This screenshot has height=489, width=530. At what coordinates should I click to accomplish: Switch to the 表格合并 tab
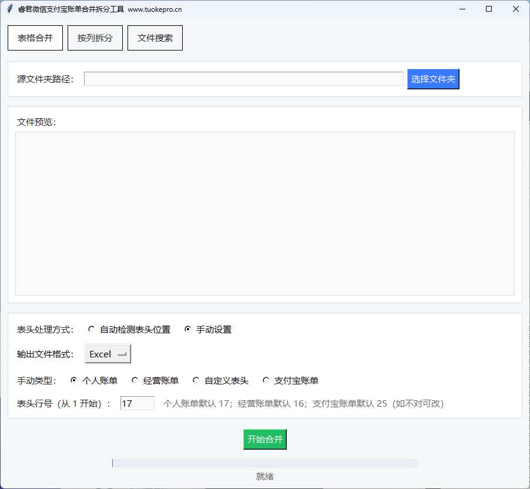[x=35, y=38]
